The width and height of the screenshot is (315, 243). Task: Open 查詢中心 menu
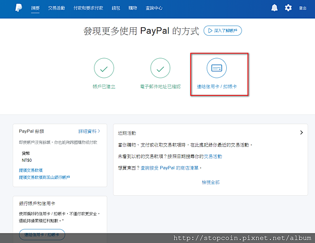[154, 8]
